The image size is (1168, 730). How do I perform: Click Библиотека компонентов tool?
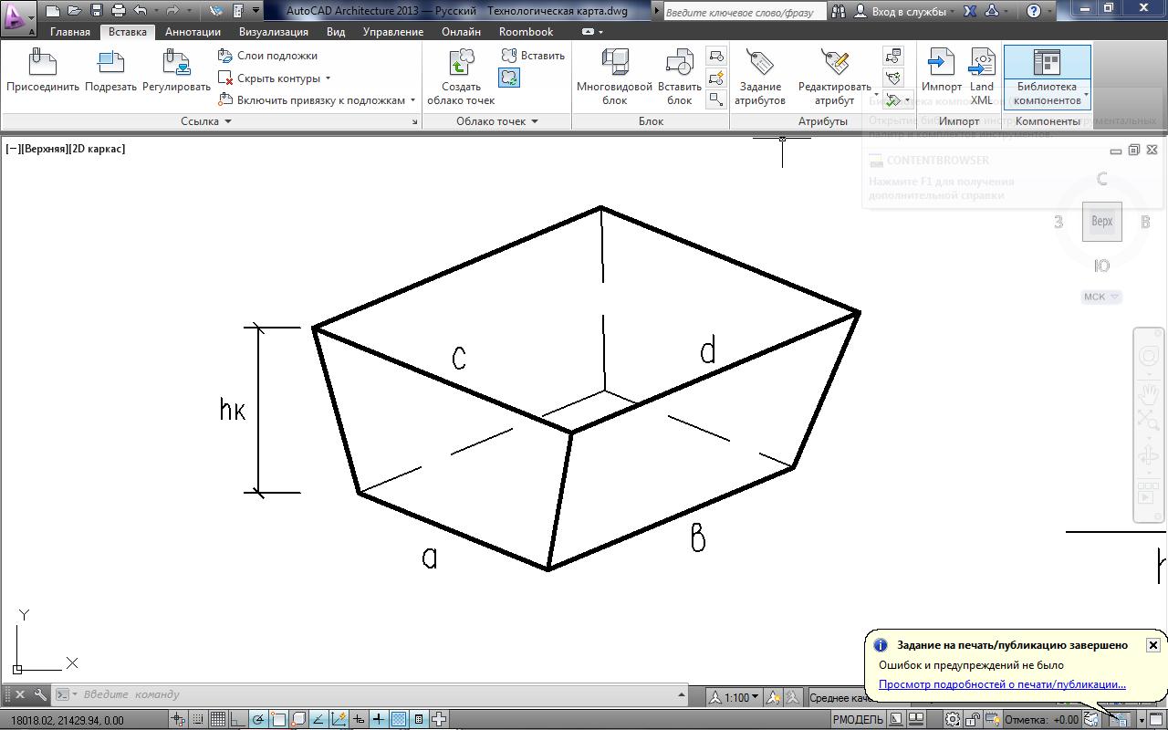1047,78
